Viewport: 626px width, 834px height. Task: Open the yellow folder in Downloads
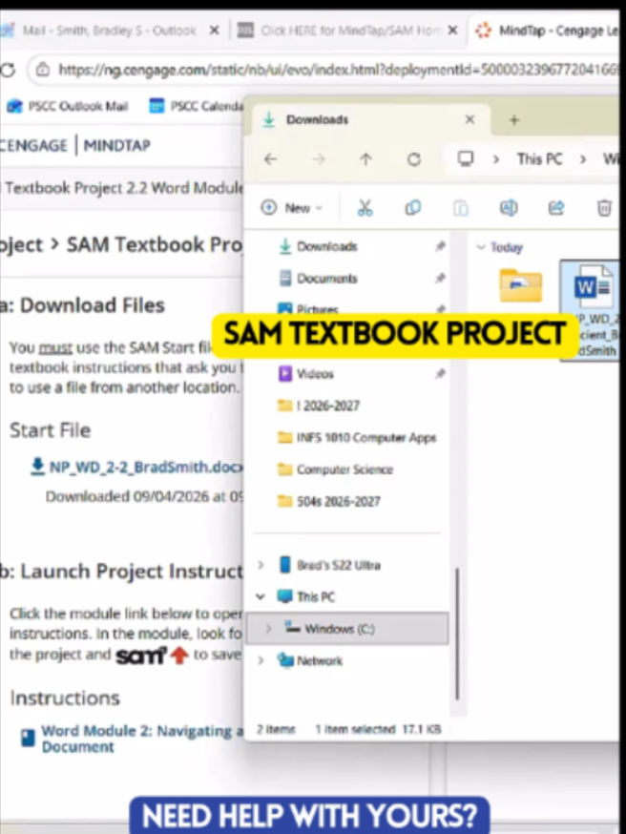[x=520, y=285]
